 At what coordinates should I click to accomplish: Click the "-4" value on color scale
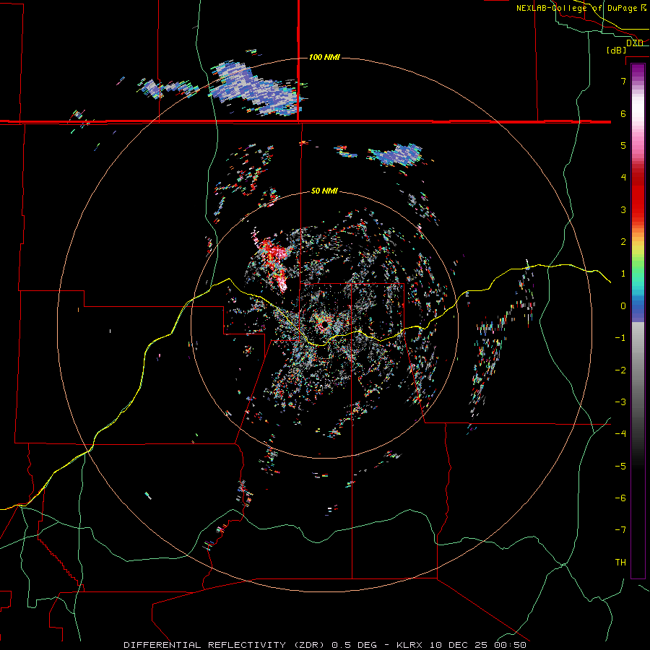click(x=620, y=434)
